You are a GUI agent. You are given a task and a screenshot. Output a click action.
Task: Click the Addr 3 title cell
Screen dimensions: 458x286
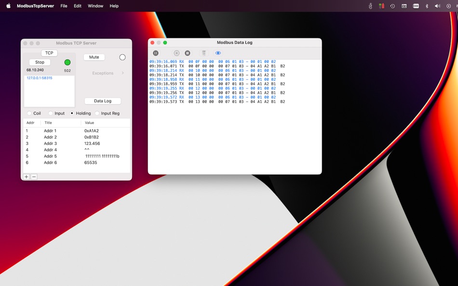(50, 143)
